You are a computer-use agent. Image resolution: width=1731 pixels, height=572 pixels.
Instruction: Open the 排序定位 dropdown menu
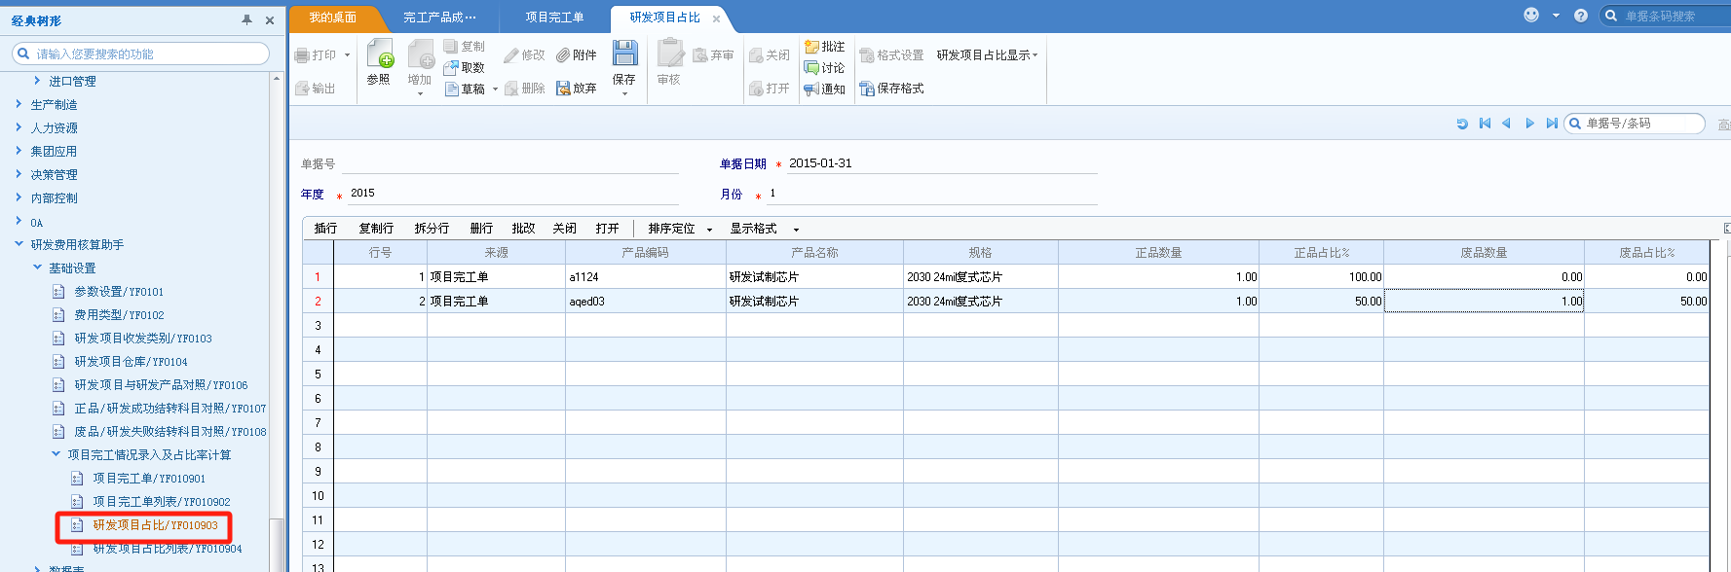709,230
